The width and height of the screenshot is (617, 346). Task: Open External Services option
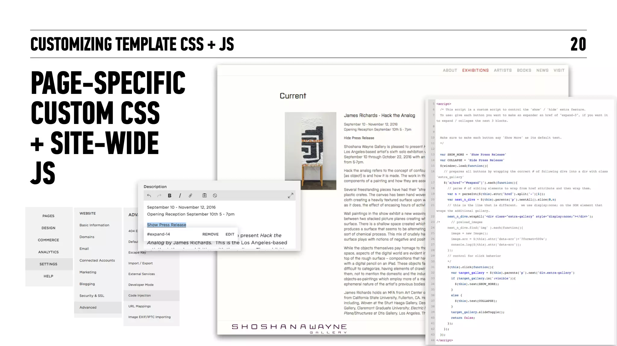click(142, 274)
